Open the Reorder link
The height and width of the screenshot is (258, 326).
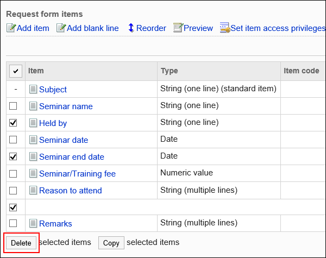[151, 28]
